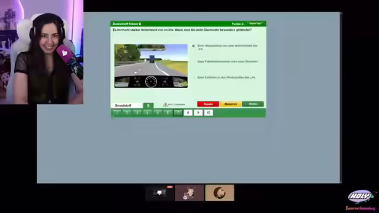Screen dimensions: 379x213
Task: Select the live screen-share tile in the call strip
Action: [159, 193]
